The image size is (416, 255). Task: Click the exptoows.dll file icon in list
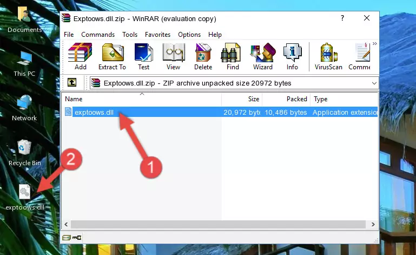click(x=68, y=112)
